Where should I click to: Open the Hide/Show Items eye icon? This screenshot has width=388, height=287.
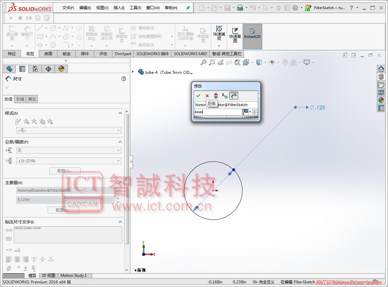pyautogui.click(x=272, y=63)
